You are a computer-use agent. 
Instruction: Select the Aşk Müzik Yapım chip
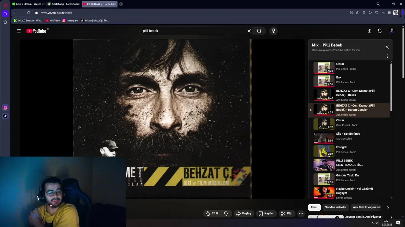[367, 207]
